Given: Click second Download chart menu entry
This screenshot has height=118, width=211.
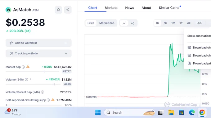Looking at the screenshot, I should coord(199,56).
